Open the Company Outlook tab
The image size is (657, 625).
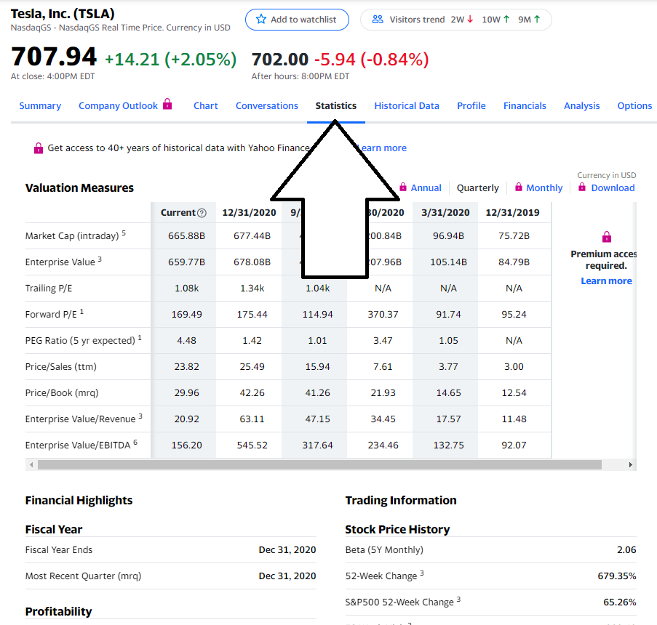[x=118, y=106]
